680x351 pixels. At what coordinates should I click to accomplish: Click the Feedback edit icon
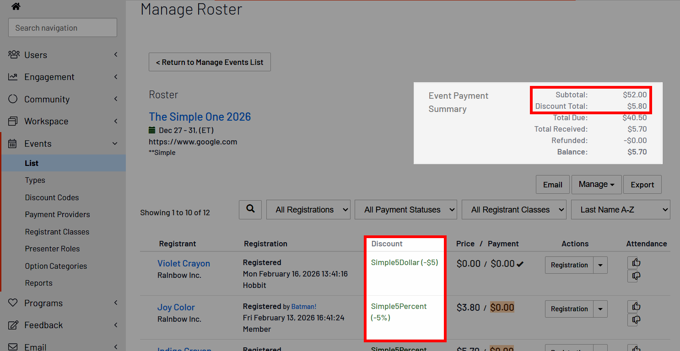pyautogui.click(x=13, y=325)
